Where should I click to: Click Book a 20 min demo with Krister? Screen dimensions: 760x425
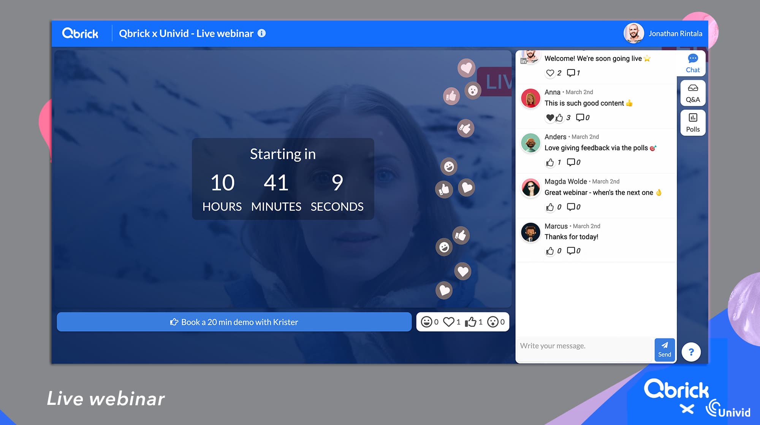(234, 322)
